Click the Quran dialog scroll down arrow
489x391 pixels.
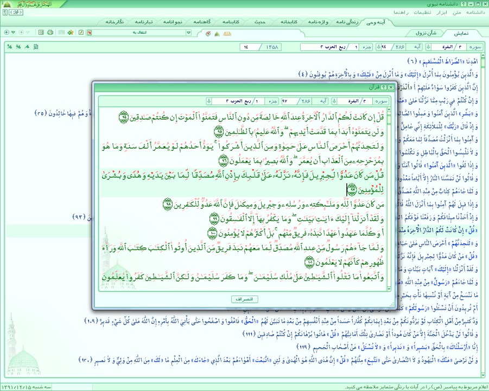tap(389, 289)
